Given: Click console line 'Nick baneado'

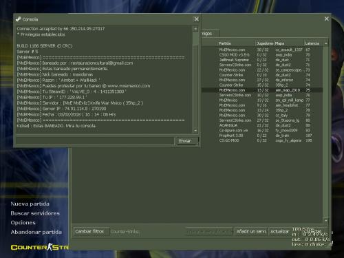Looking at the screenshot, I should pyautogui.click(x=55, y=74).
